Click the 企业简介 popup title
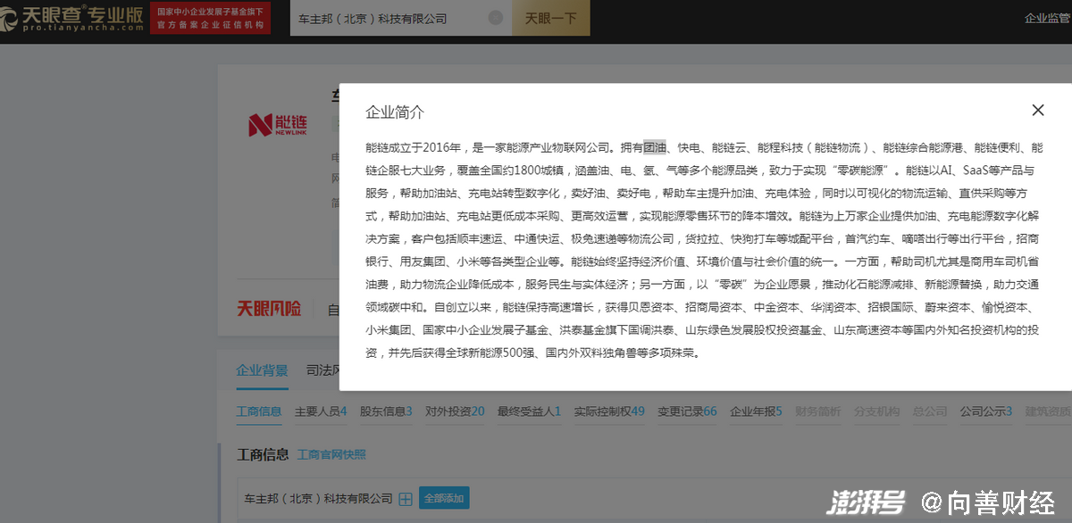1072x523 pixels. pyautogui.click(x=395, y=112)
